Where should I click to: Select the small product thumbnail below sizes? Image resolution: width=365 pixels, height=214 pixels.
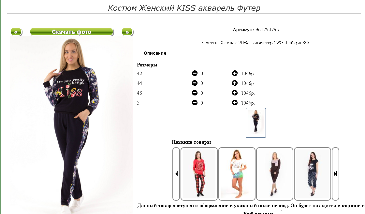click(x=255, y=123)
